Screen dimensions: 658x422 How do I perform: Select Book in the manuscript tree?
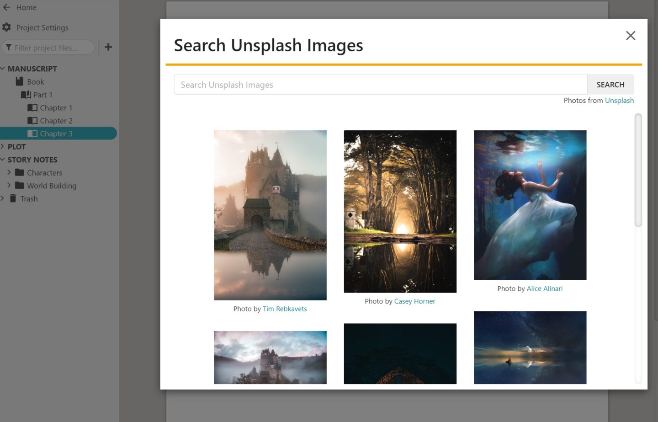(35, 82)
